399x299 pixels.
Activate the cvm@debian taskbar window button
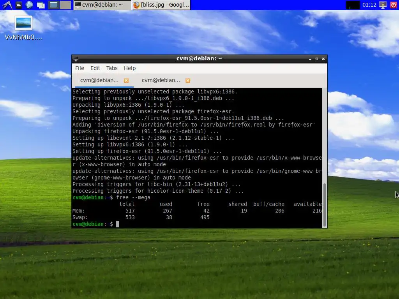click(102, 5)
